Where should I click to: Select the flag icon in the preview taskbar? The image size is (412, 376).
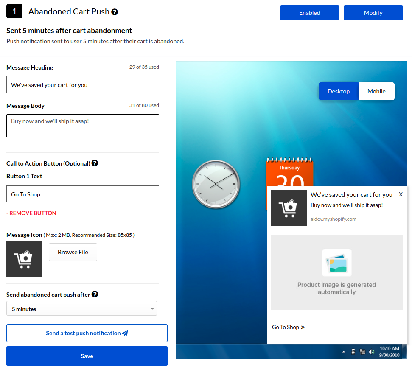353,351
